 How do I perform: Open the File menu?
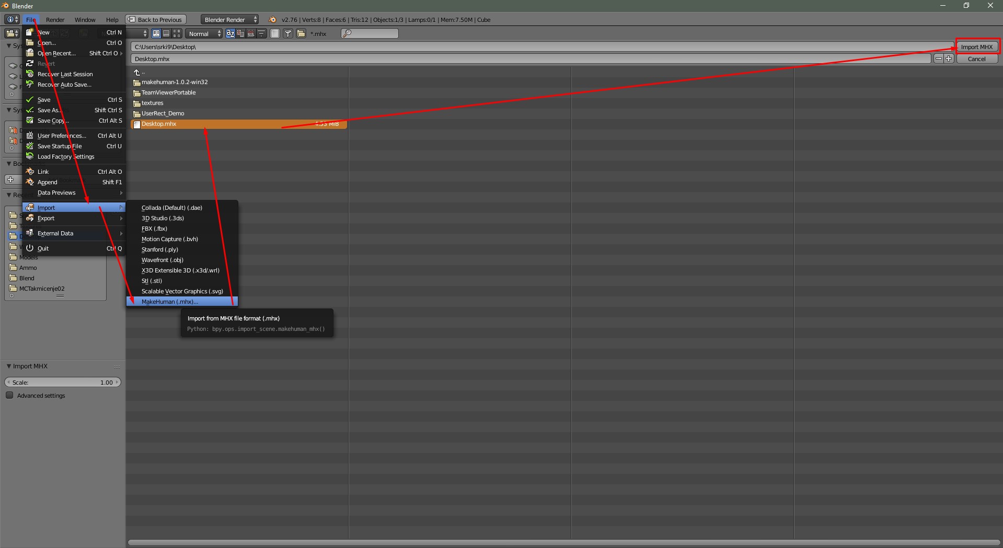click(31, 20)
